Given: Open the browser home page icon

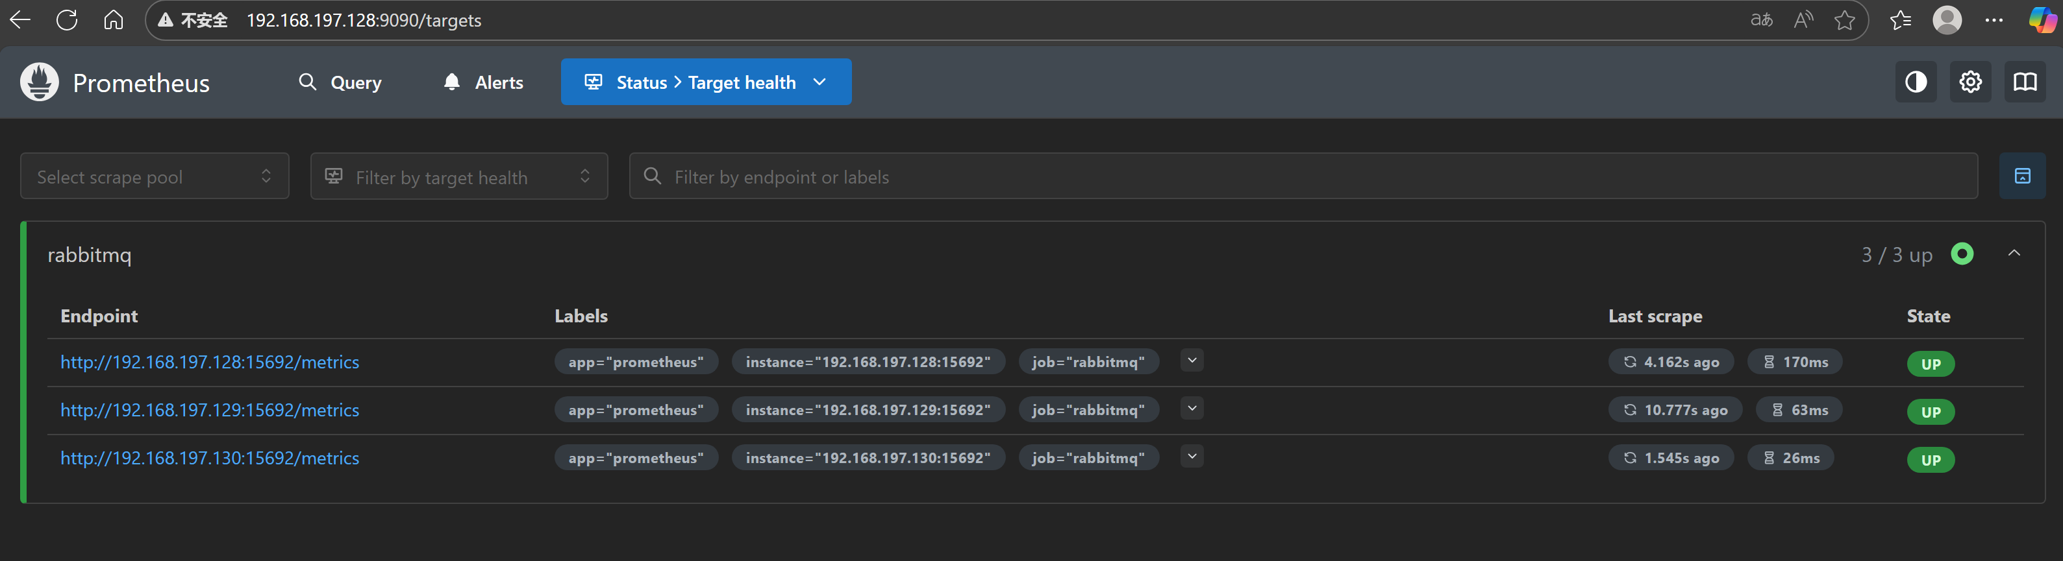Looking at the screenshot, I should point(114,20).
